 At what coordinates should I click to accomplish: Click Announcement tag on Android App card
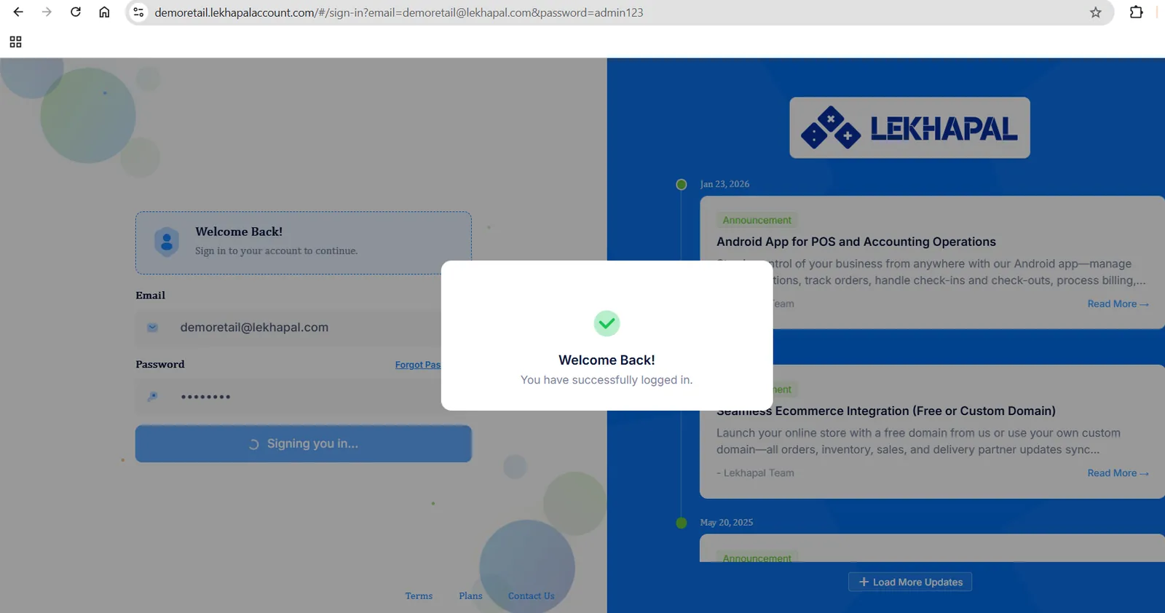[x=757, y=220]
